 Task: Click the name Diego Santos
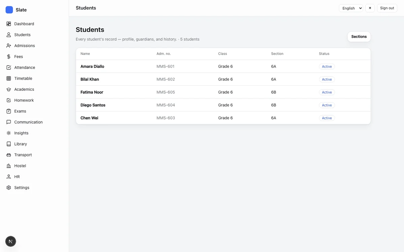(93, 105)
